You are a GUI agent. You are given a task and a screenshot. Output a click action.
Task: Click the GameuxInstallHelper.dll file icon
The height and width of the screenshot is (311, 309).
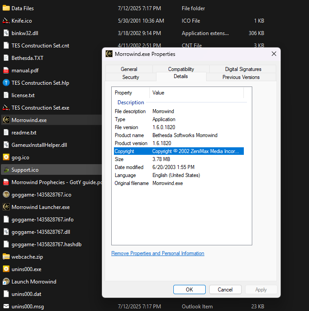pyautogui.click(x=6, y=145)
